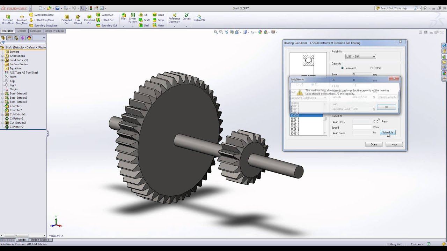Switch to the Features tab
The height and width of the screenshot is (251, 447).
coord(7,31)
